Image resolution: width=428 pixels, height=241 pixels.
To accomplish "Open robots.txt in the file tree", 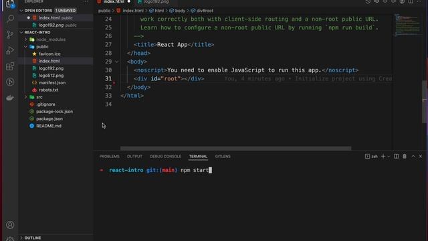I will [48, 90].
